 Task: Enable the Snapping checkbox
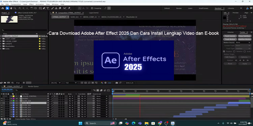coord(92,8)
